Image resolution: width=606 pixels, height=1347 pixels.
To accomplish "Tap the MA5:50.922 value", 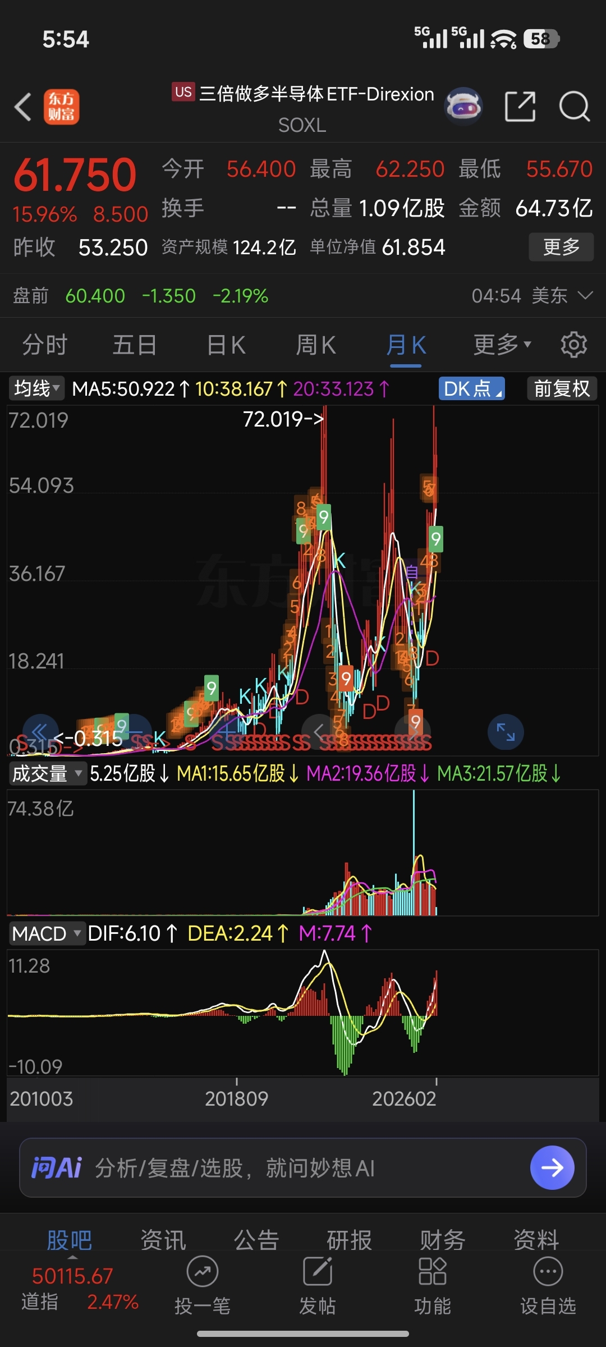I will (130, 388).
